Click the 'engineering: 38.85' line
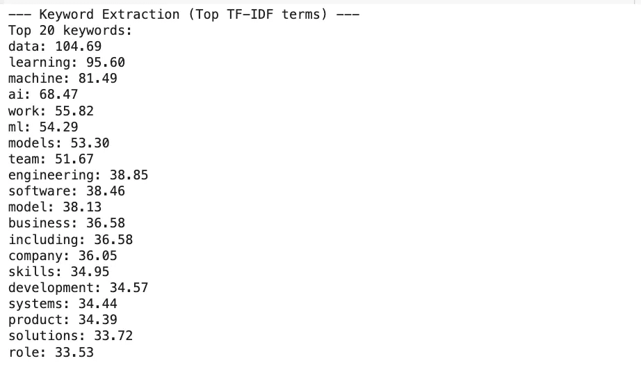This screenshot has width=641, height=370. pyautogui.click(x=78, y=175)
